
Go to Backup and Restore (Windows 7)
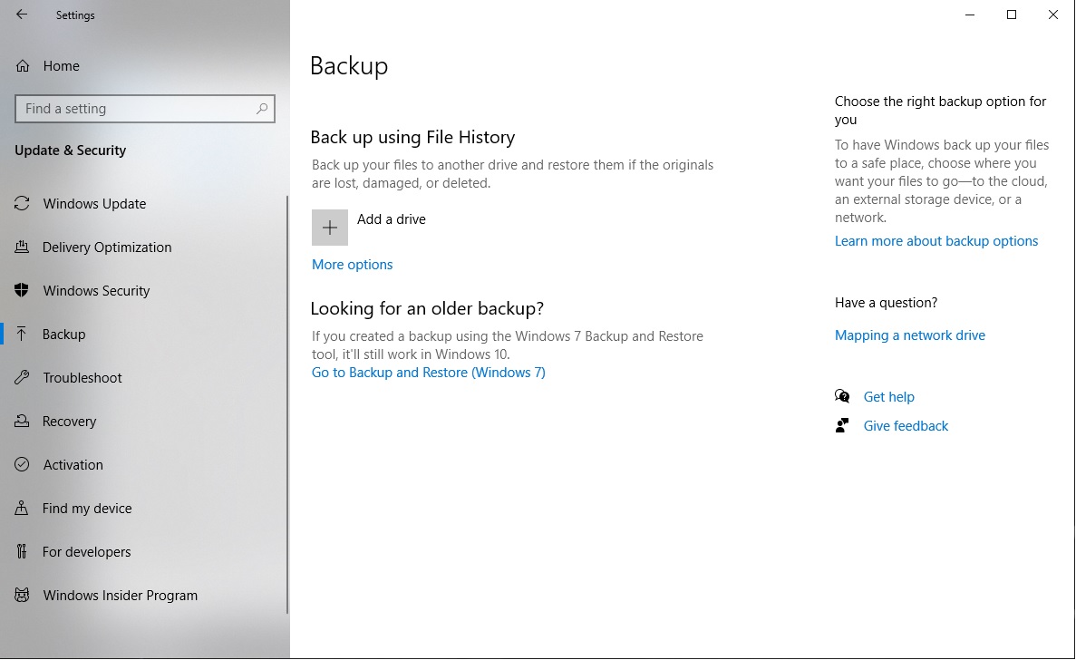(x=428, y=373)
